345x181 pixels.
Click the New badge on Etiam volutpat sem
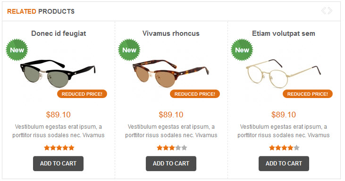242,50
